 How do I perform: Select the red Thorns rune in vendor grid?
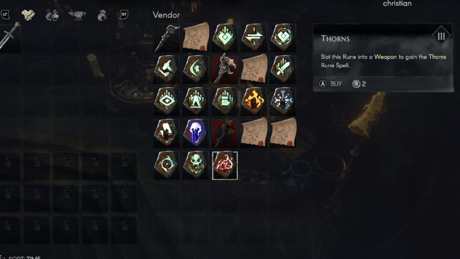pyautogui.click(x=225, y=165)
